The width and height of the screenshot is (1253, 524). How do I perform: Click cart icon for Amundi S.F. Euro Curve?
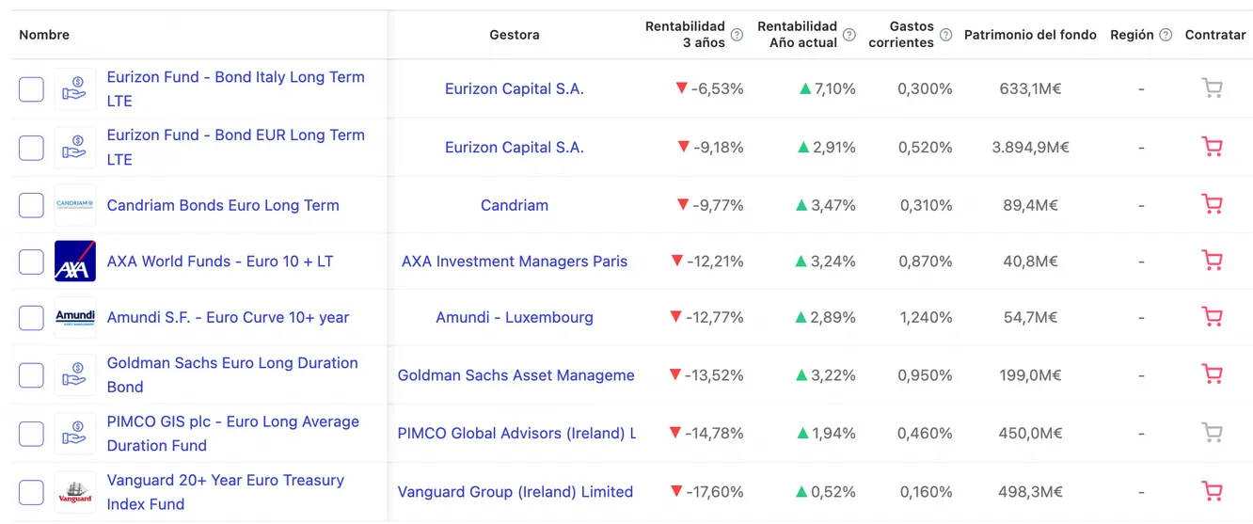1212,318
